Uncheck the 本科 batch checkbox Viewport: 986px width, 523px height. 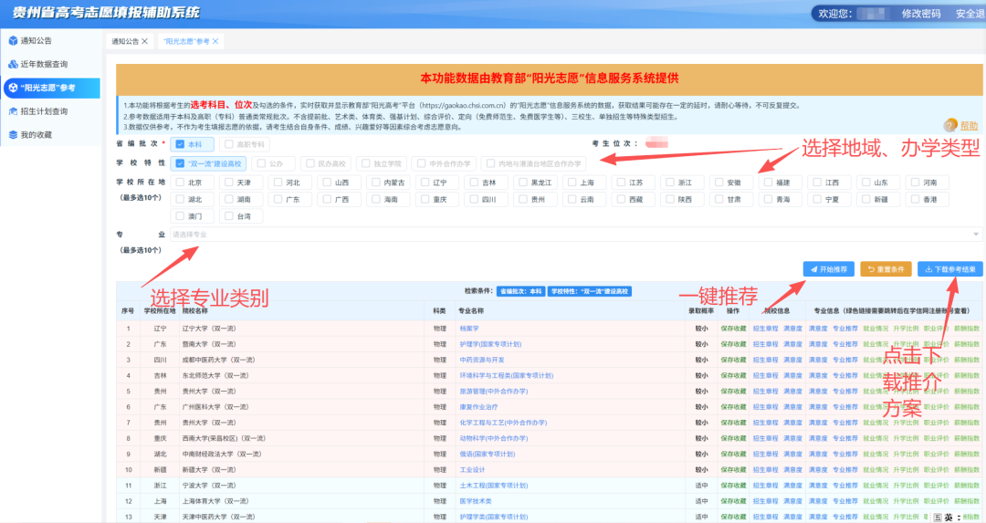click(180, 144)
